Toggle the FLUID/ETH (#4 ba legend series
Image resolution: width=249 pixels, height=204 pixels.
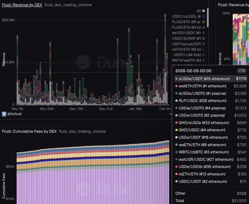[188, 28]
